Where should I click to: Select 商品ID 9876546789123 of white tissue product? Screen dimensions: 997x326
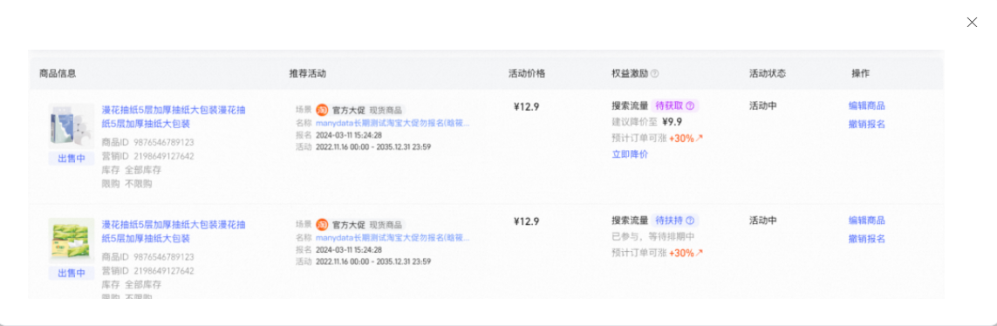[148, 142]
